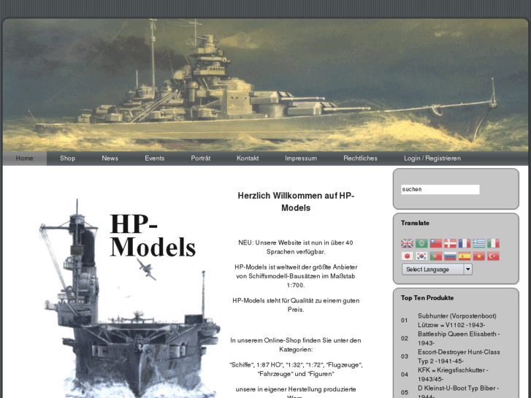Focus the suchen search field
The width and height of the screenshot is (531, 398).
[x=440, y=189]
